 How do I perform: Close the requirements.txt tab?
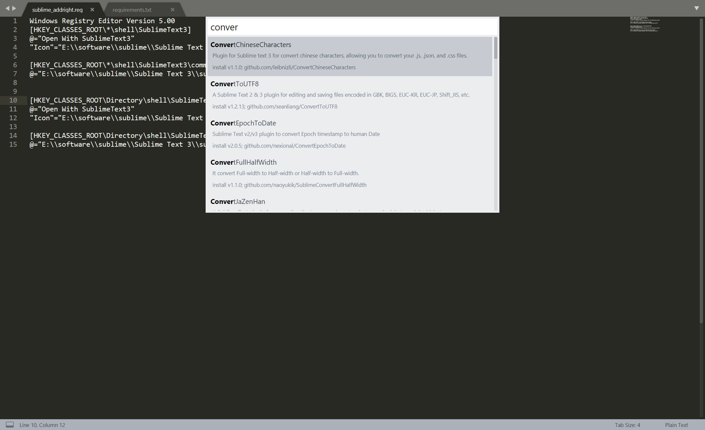coord(173,10)
